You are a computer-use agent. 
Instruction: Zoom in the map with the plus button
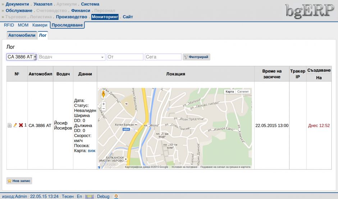pos(104,104)
